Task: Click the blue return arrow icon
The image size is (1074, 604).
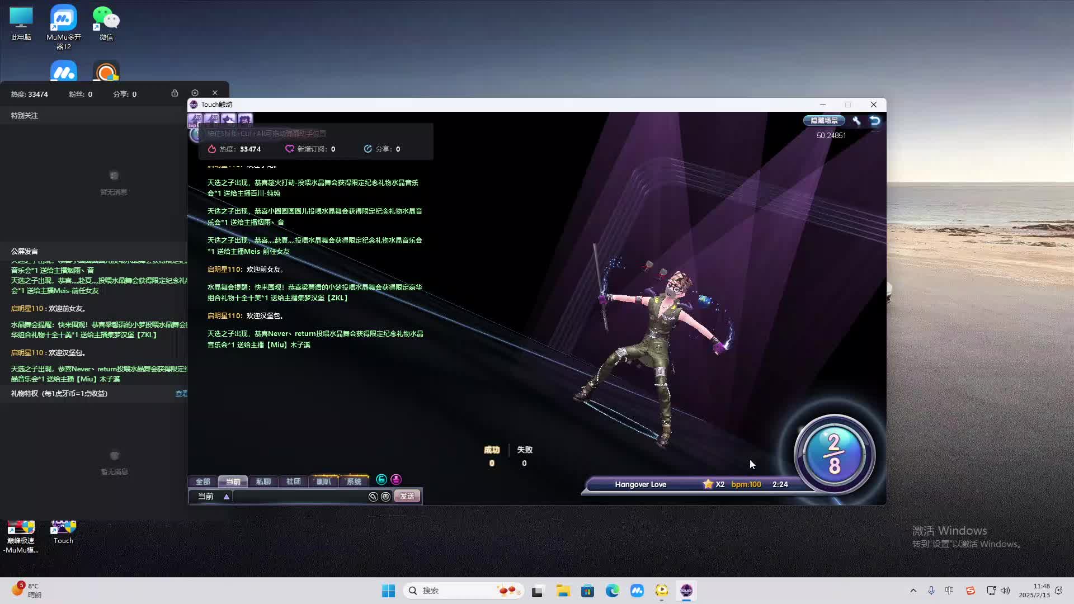Action: tap(875, 120)
